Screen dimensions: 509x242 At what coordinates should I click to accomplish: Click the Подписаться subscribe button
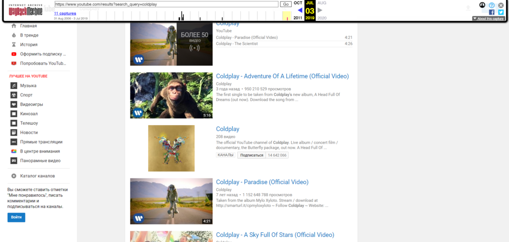pyautogui.click(x=251, y=156)
